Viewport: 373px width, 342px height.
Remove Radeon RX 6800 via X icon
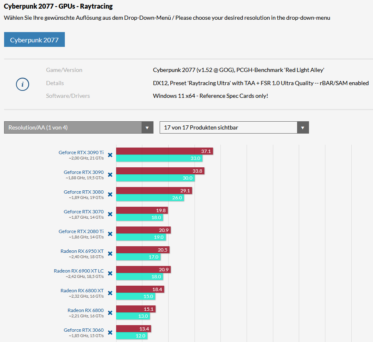[x=110, y=313]
